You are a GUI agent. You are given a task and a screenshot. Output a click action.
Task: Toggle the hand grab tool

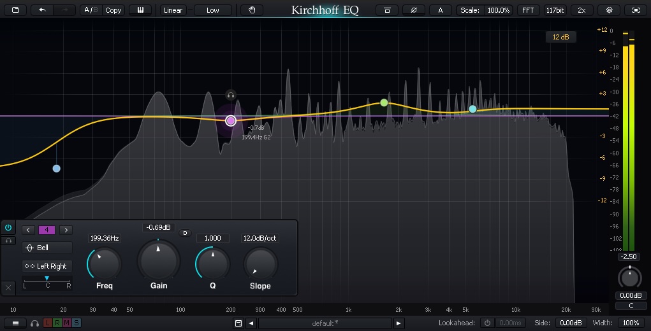click(252, 10)
